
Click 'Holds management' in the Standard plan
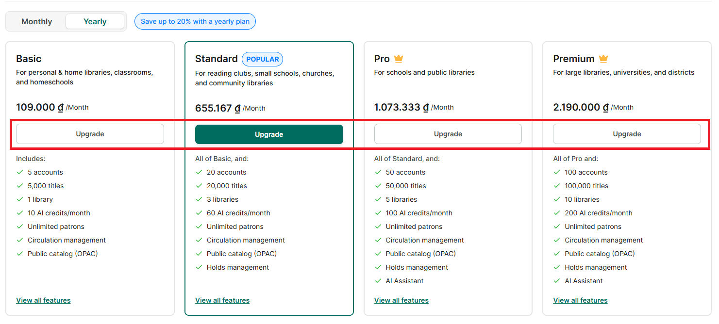[238, 267]
